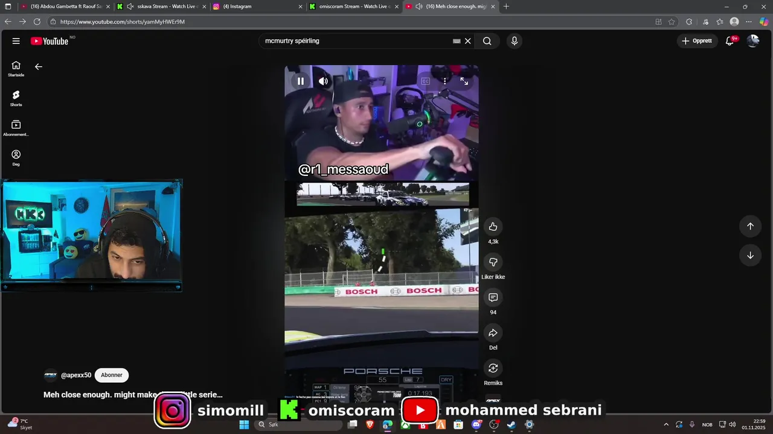The image size is (773, 434).
Task: Go to previous Short with up arrow
Action: click(750, 226)
